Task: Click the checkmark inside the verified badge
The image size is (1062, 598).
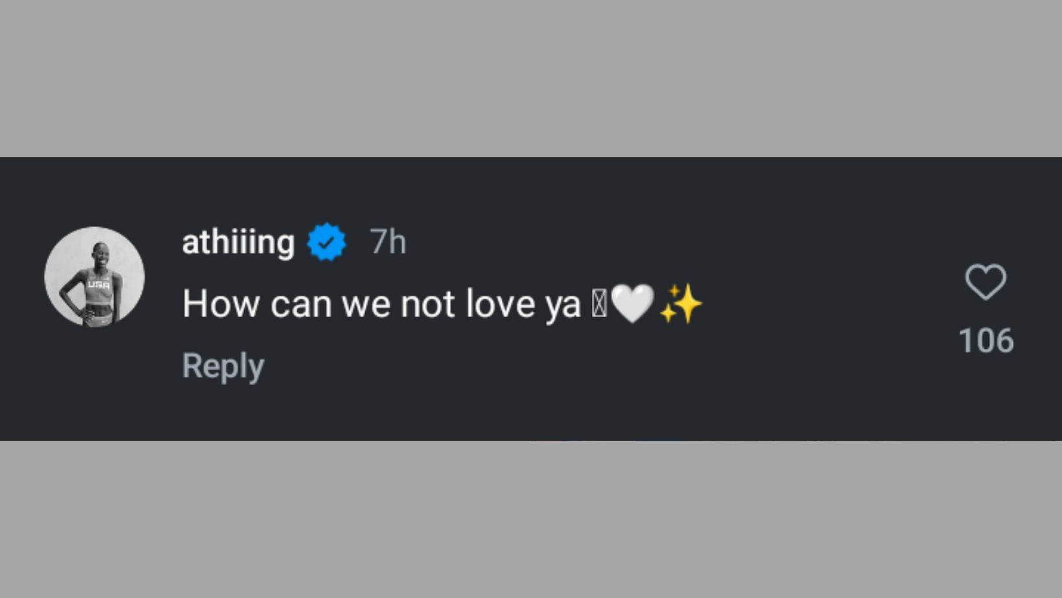Action: point(326,243)
